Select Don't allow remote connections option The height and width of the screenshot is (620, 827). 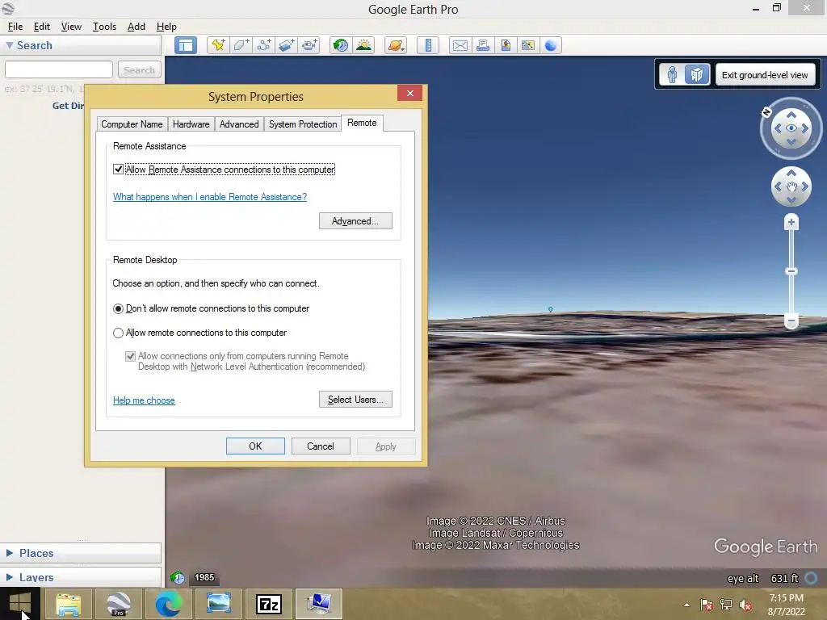point(118,308)
